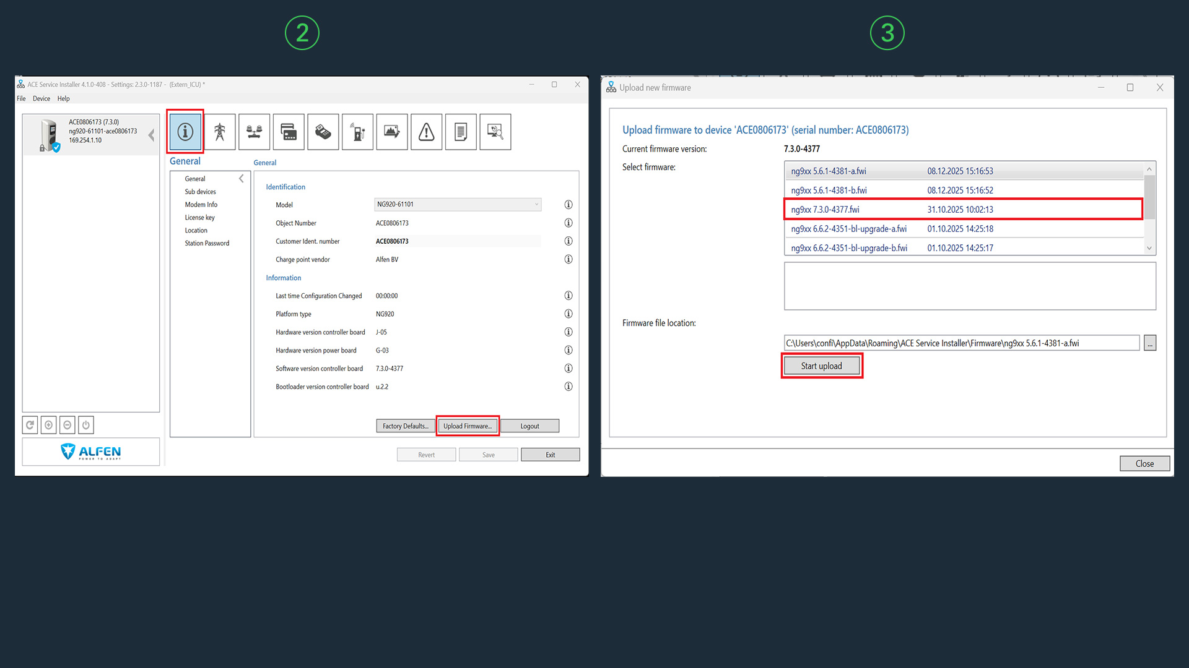The image size is (1189, 668).
Task: Click Start upload in firmware dialog
Action: tap(822, 366)
